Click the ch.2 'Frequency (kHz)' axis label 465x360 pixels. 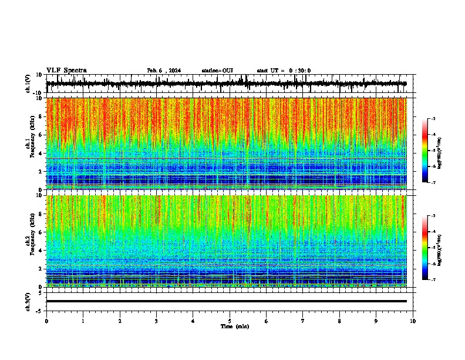[33, 234]
